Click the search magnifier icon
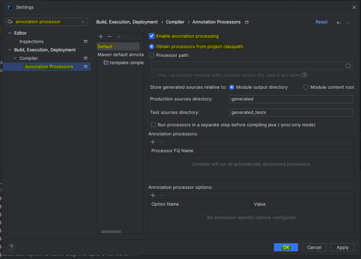The height and width of the screenshot is (259, 361). pos(10,22)
